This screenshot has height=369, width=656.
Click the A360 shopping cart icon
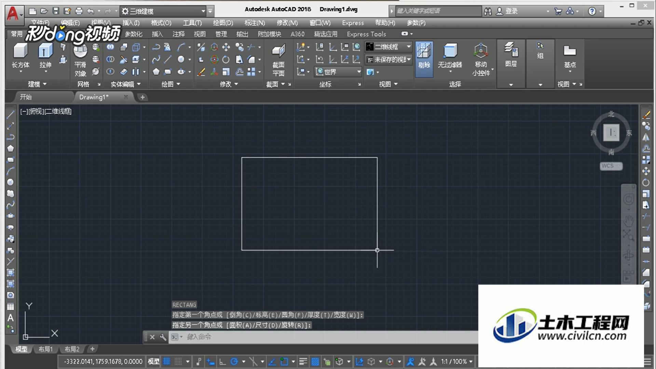(x=558, y=11)
